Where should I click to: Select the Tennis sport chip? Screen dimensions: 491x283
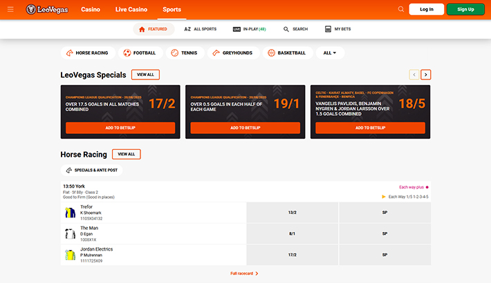[184, 52]
